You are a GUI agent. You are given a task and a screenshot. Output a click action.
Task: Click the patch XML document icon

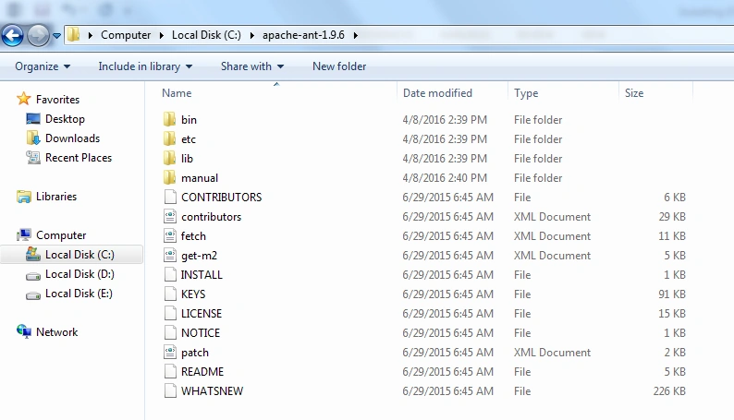coord(170,353)
